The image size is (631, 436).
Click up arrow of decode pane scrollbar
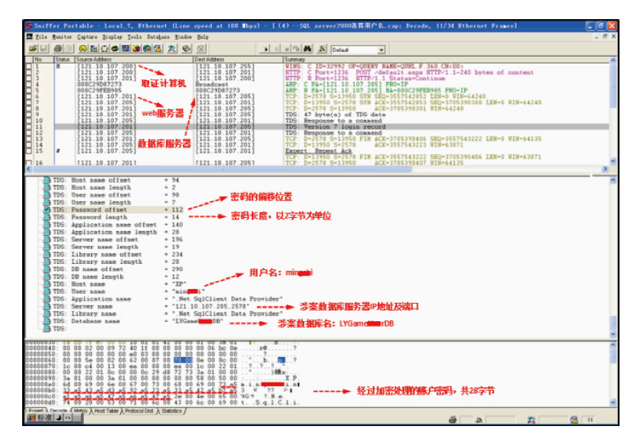coord(613,181)
